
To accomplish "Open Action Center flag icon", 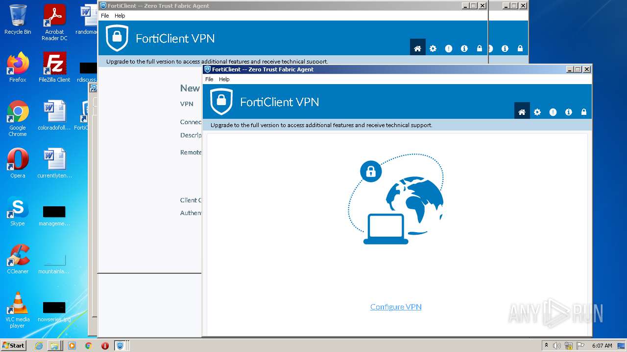I will [580, 346].
